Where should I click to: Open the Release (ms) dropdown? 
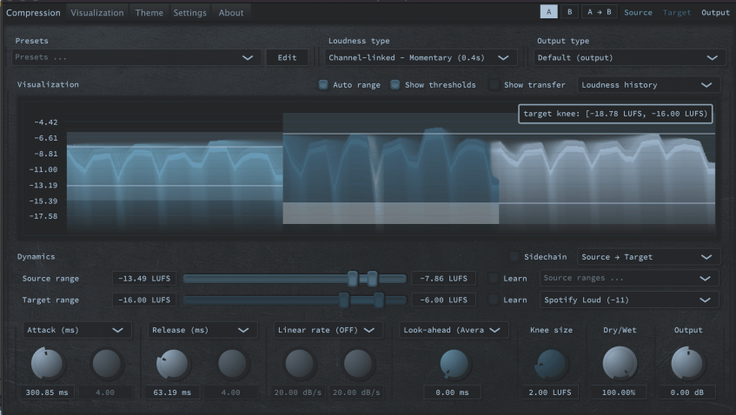202,330
